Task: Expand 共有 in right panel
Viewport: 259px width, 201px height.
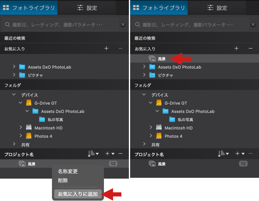Action: [x=144, y=144]
